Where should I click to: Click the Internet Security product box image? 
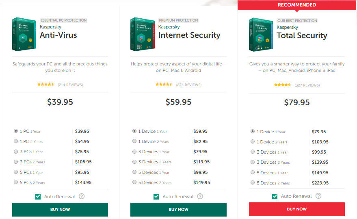(143, 34)
